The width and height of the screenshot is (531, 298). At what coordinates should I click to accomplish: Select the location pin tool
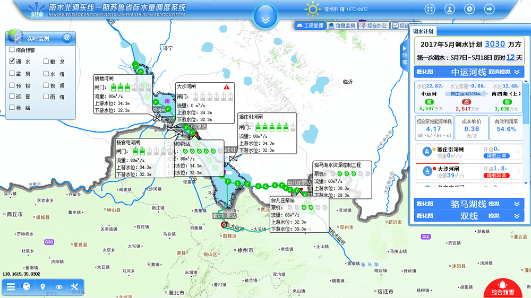42,287
